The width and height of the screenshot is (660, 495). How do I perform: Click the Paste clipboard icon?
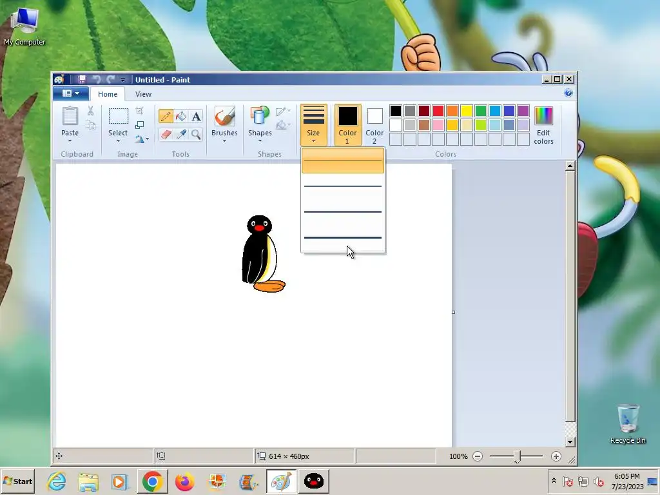point(70,116)
